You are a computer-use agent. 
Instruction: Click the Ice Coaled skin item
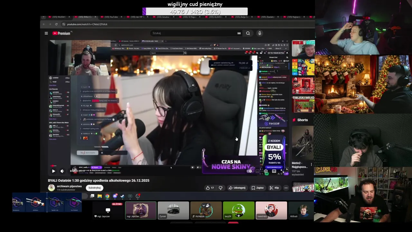coord(74,202)
